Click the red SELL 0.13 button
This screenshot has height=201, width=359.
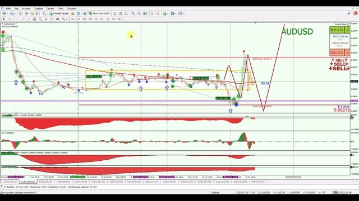[x=337, y=52]
